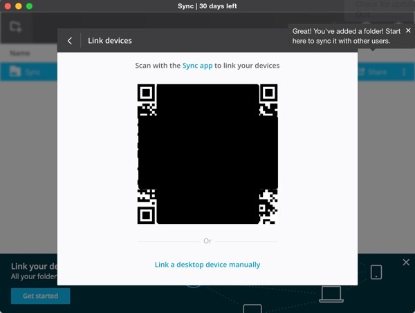
Task: Click the yellow minimize window button
Action: click(19, 6)
